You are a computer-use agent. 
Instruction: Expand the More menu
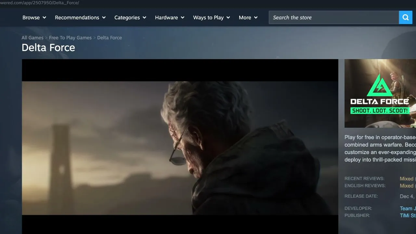248,18
